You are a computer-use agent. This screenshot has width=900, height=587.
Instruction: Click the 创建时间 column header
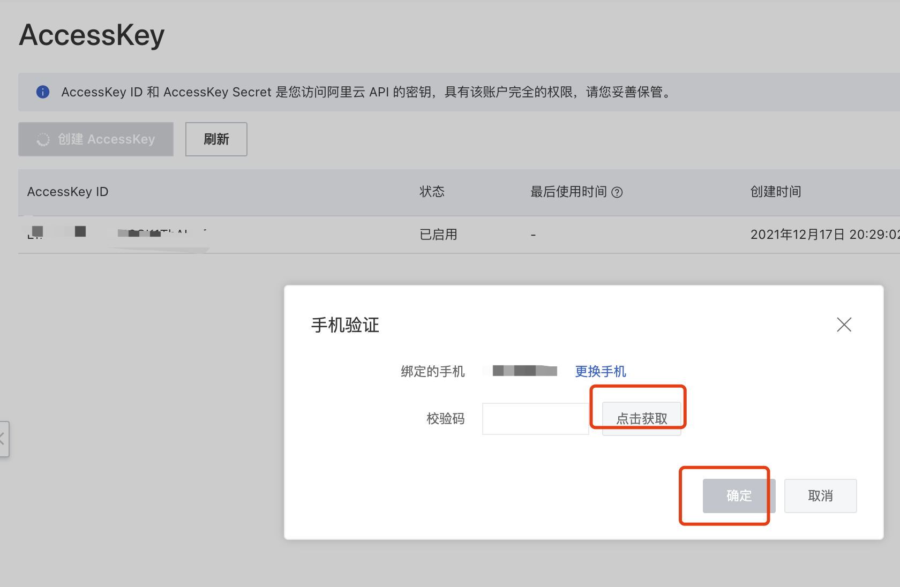[x=776, y=192]
